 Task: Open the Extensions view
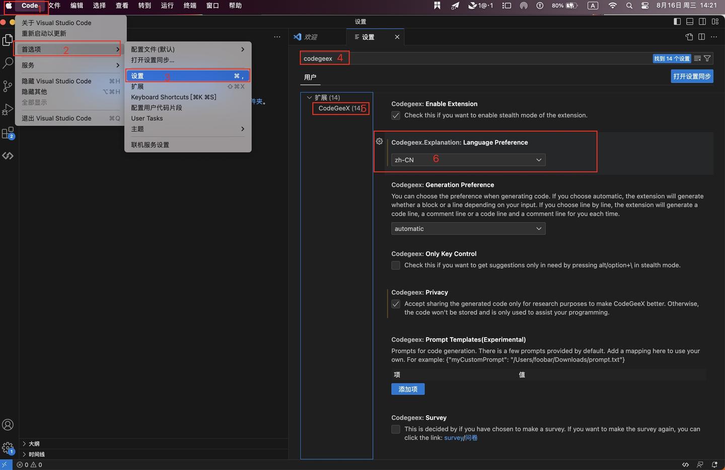coord(8,133)
